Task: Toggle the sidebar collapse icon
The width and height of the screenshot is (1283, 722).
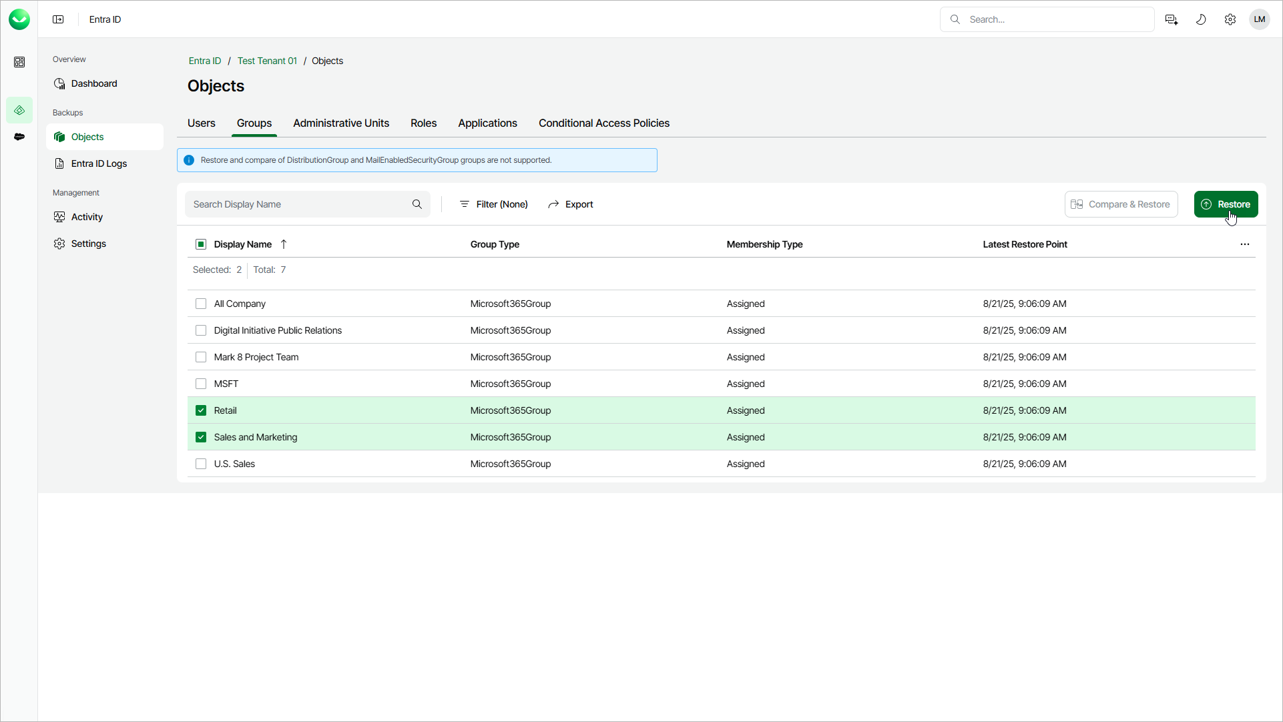Action: pyautogui.click(x=58, y=19)
